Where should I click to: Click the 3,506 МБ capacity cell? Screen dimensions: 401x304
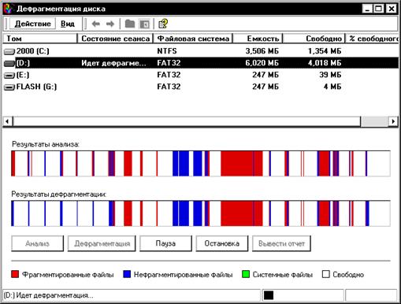coord(262,51)
